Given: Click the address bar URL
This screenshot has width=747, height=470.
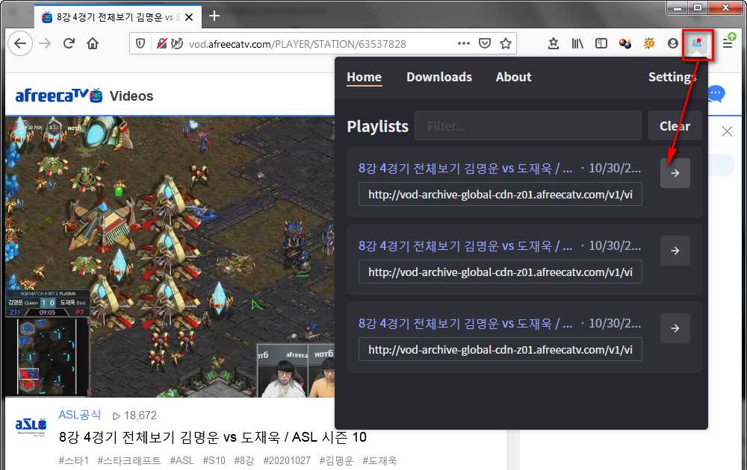Looking at the screenshot, I should pyautogui.click(x=297, y=44).
